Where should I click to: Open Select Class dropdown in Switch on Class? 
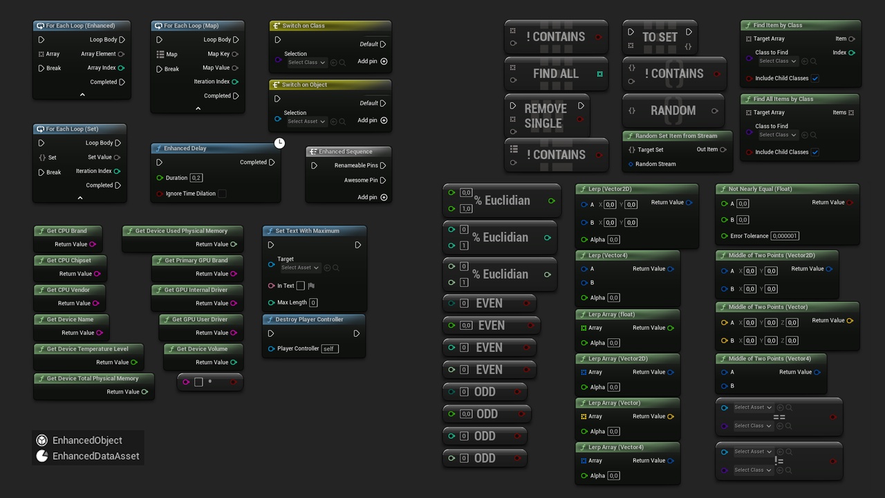tap(306, 62)
